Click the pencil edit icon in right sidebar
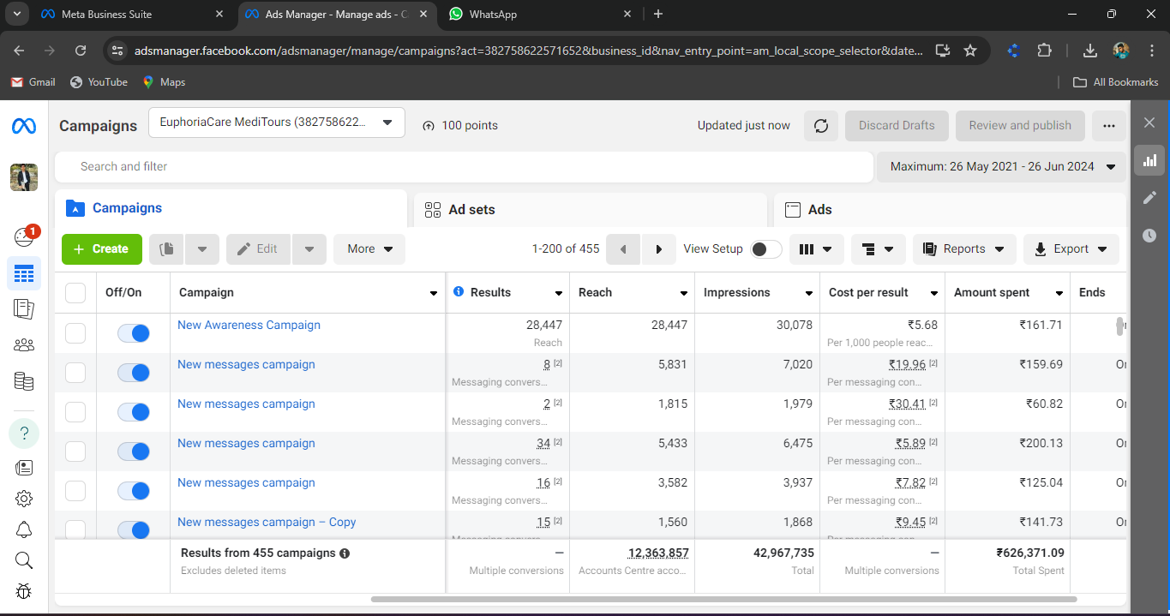Screen dimensions: 1170x616 pyautogui.click(x=1149, y=198)
